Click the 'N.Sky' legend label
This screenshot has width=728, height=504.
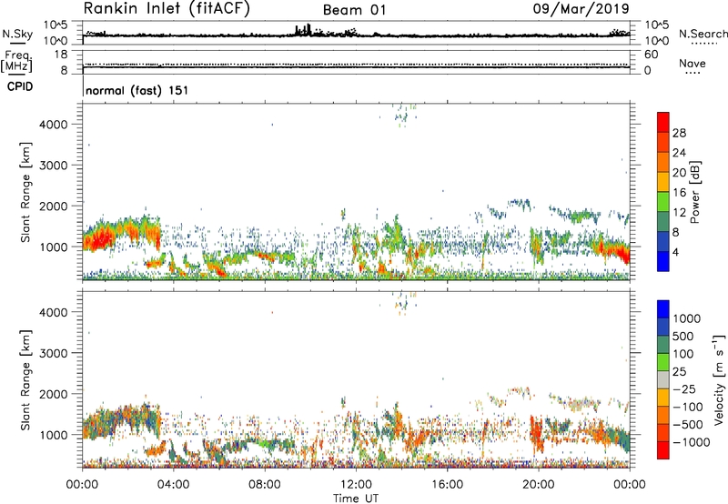click(17, 34)
